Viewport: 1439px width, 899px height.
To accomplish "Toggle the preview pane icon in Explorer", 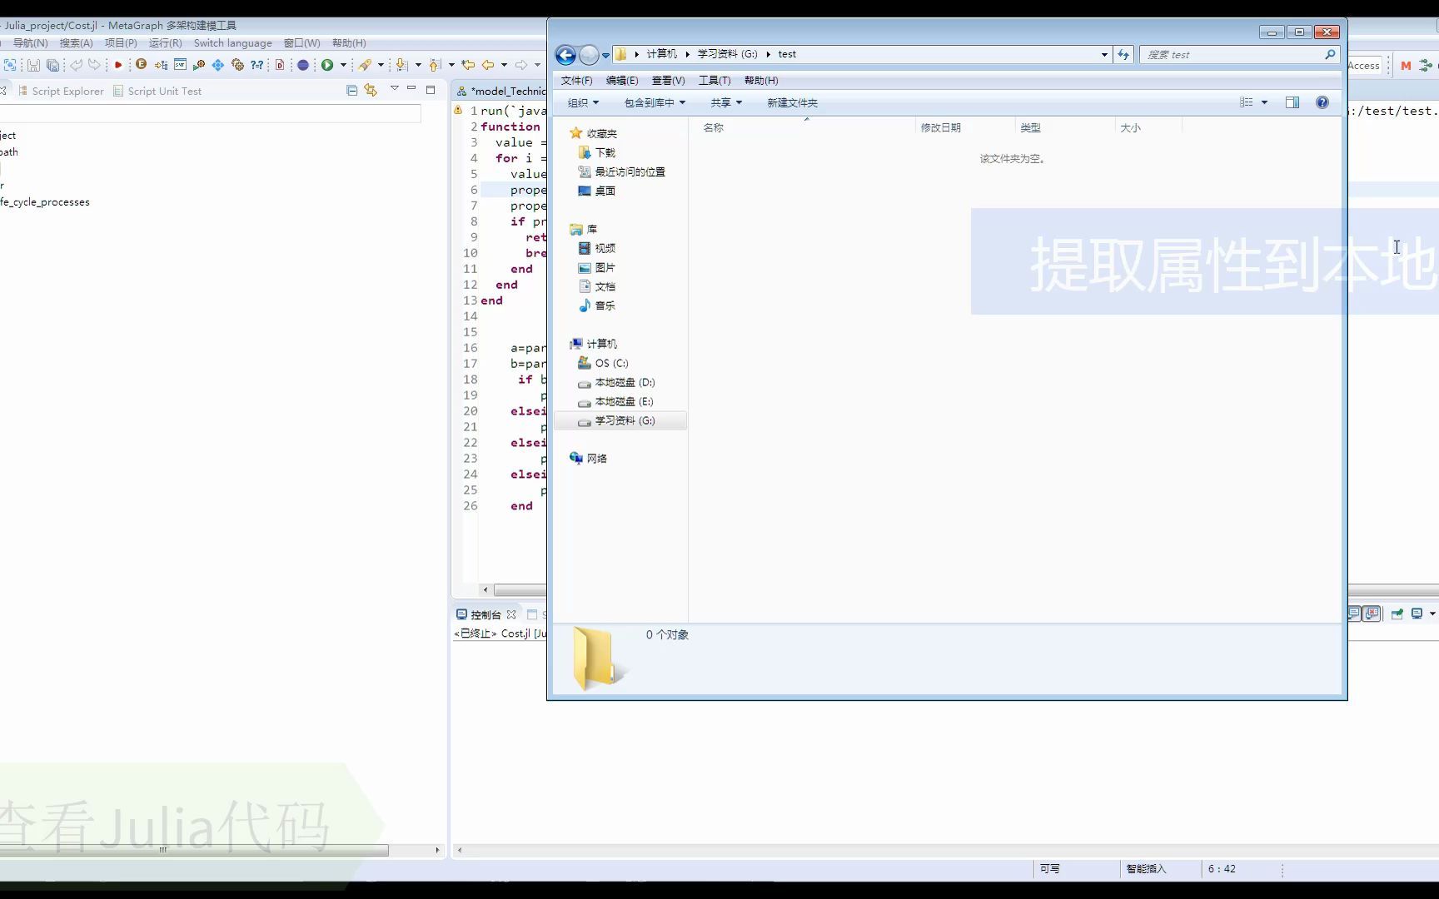I will tap(1292, 102).
